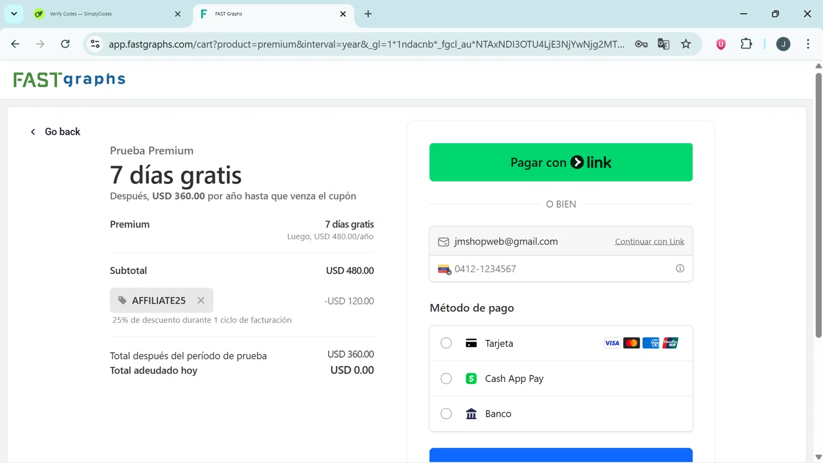Click the FASTgraphs logo
Screen dimensions: 823x463
coord(69,80)
